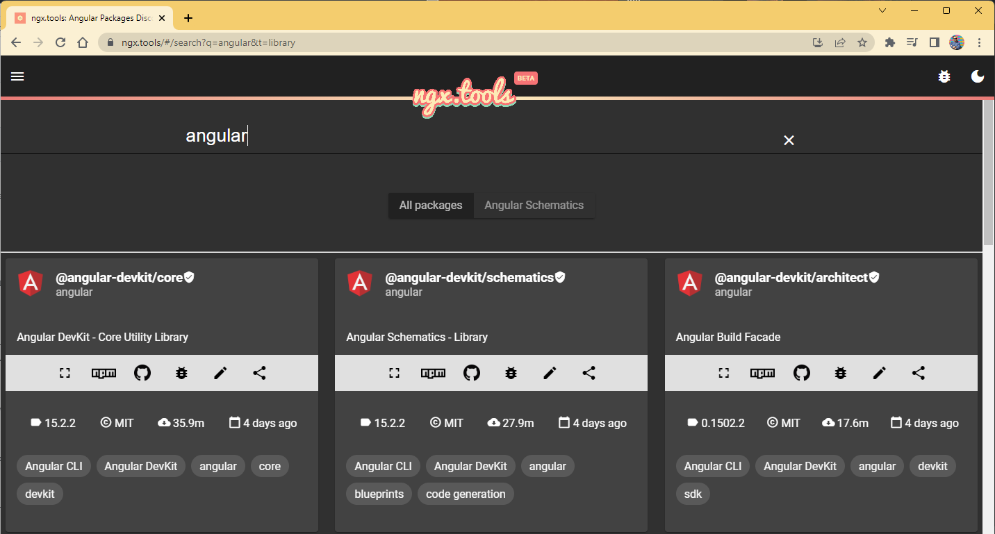Screen dimensions: 995x534
Task: Report bug for @angular-devkit/schematics card
Action: click(x=511, y=373)
